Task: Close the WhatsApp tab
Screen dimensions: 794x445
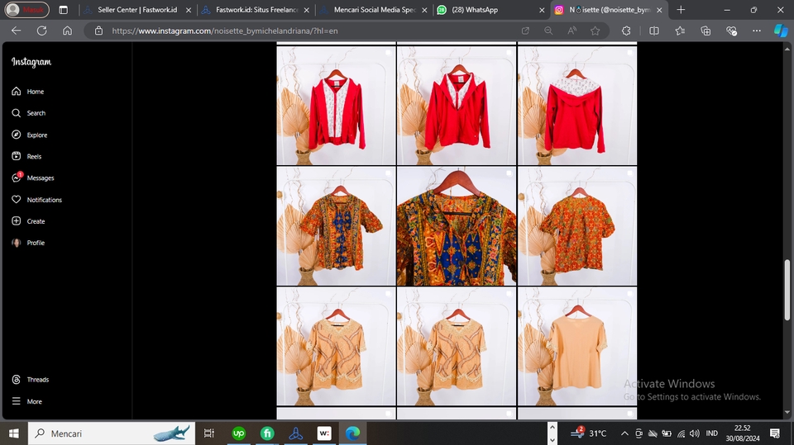Action: click(542, 10)
